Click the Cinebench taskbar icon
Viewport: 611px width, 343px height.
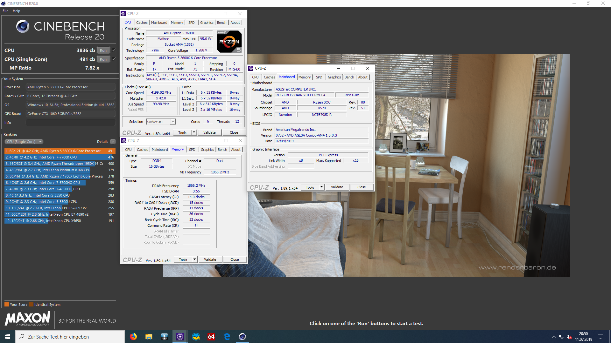pyautogui.click(x=242, y=337)
